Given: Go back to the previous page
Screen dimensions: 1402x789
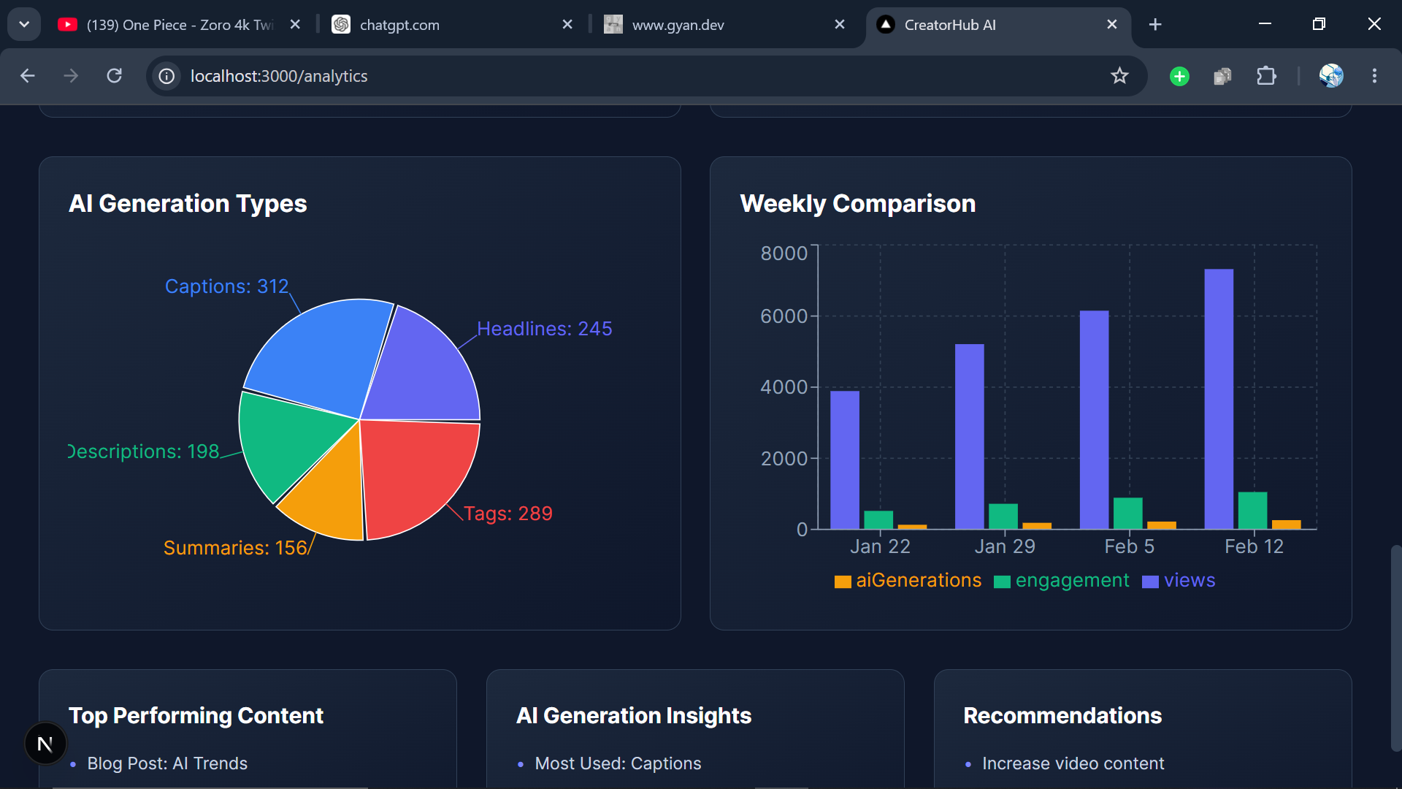Looking at the screenshot, I should pos(28,76).
